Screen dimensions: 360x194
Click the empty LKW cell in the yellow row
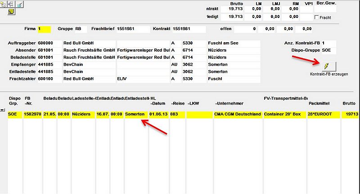199,115
